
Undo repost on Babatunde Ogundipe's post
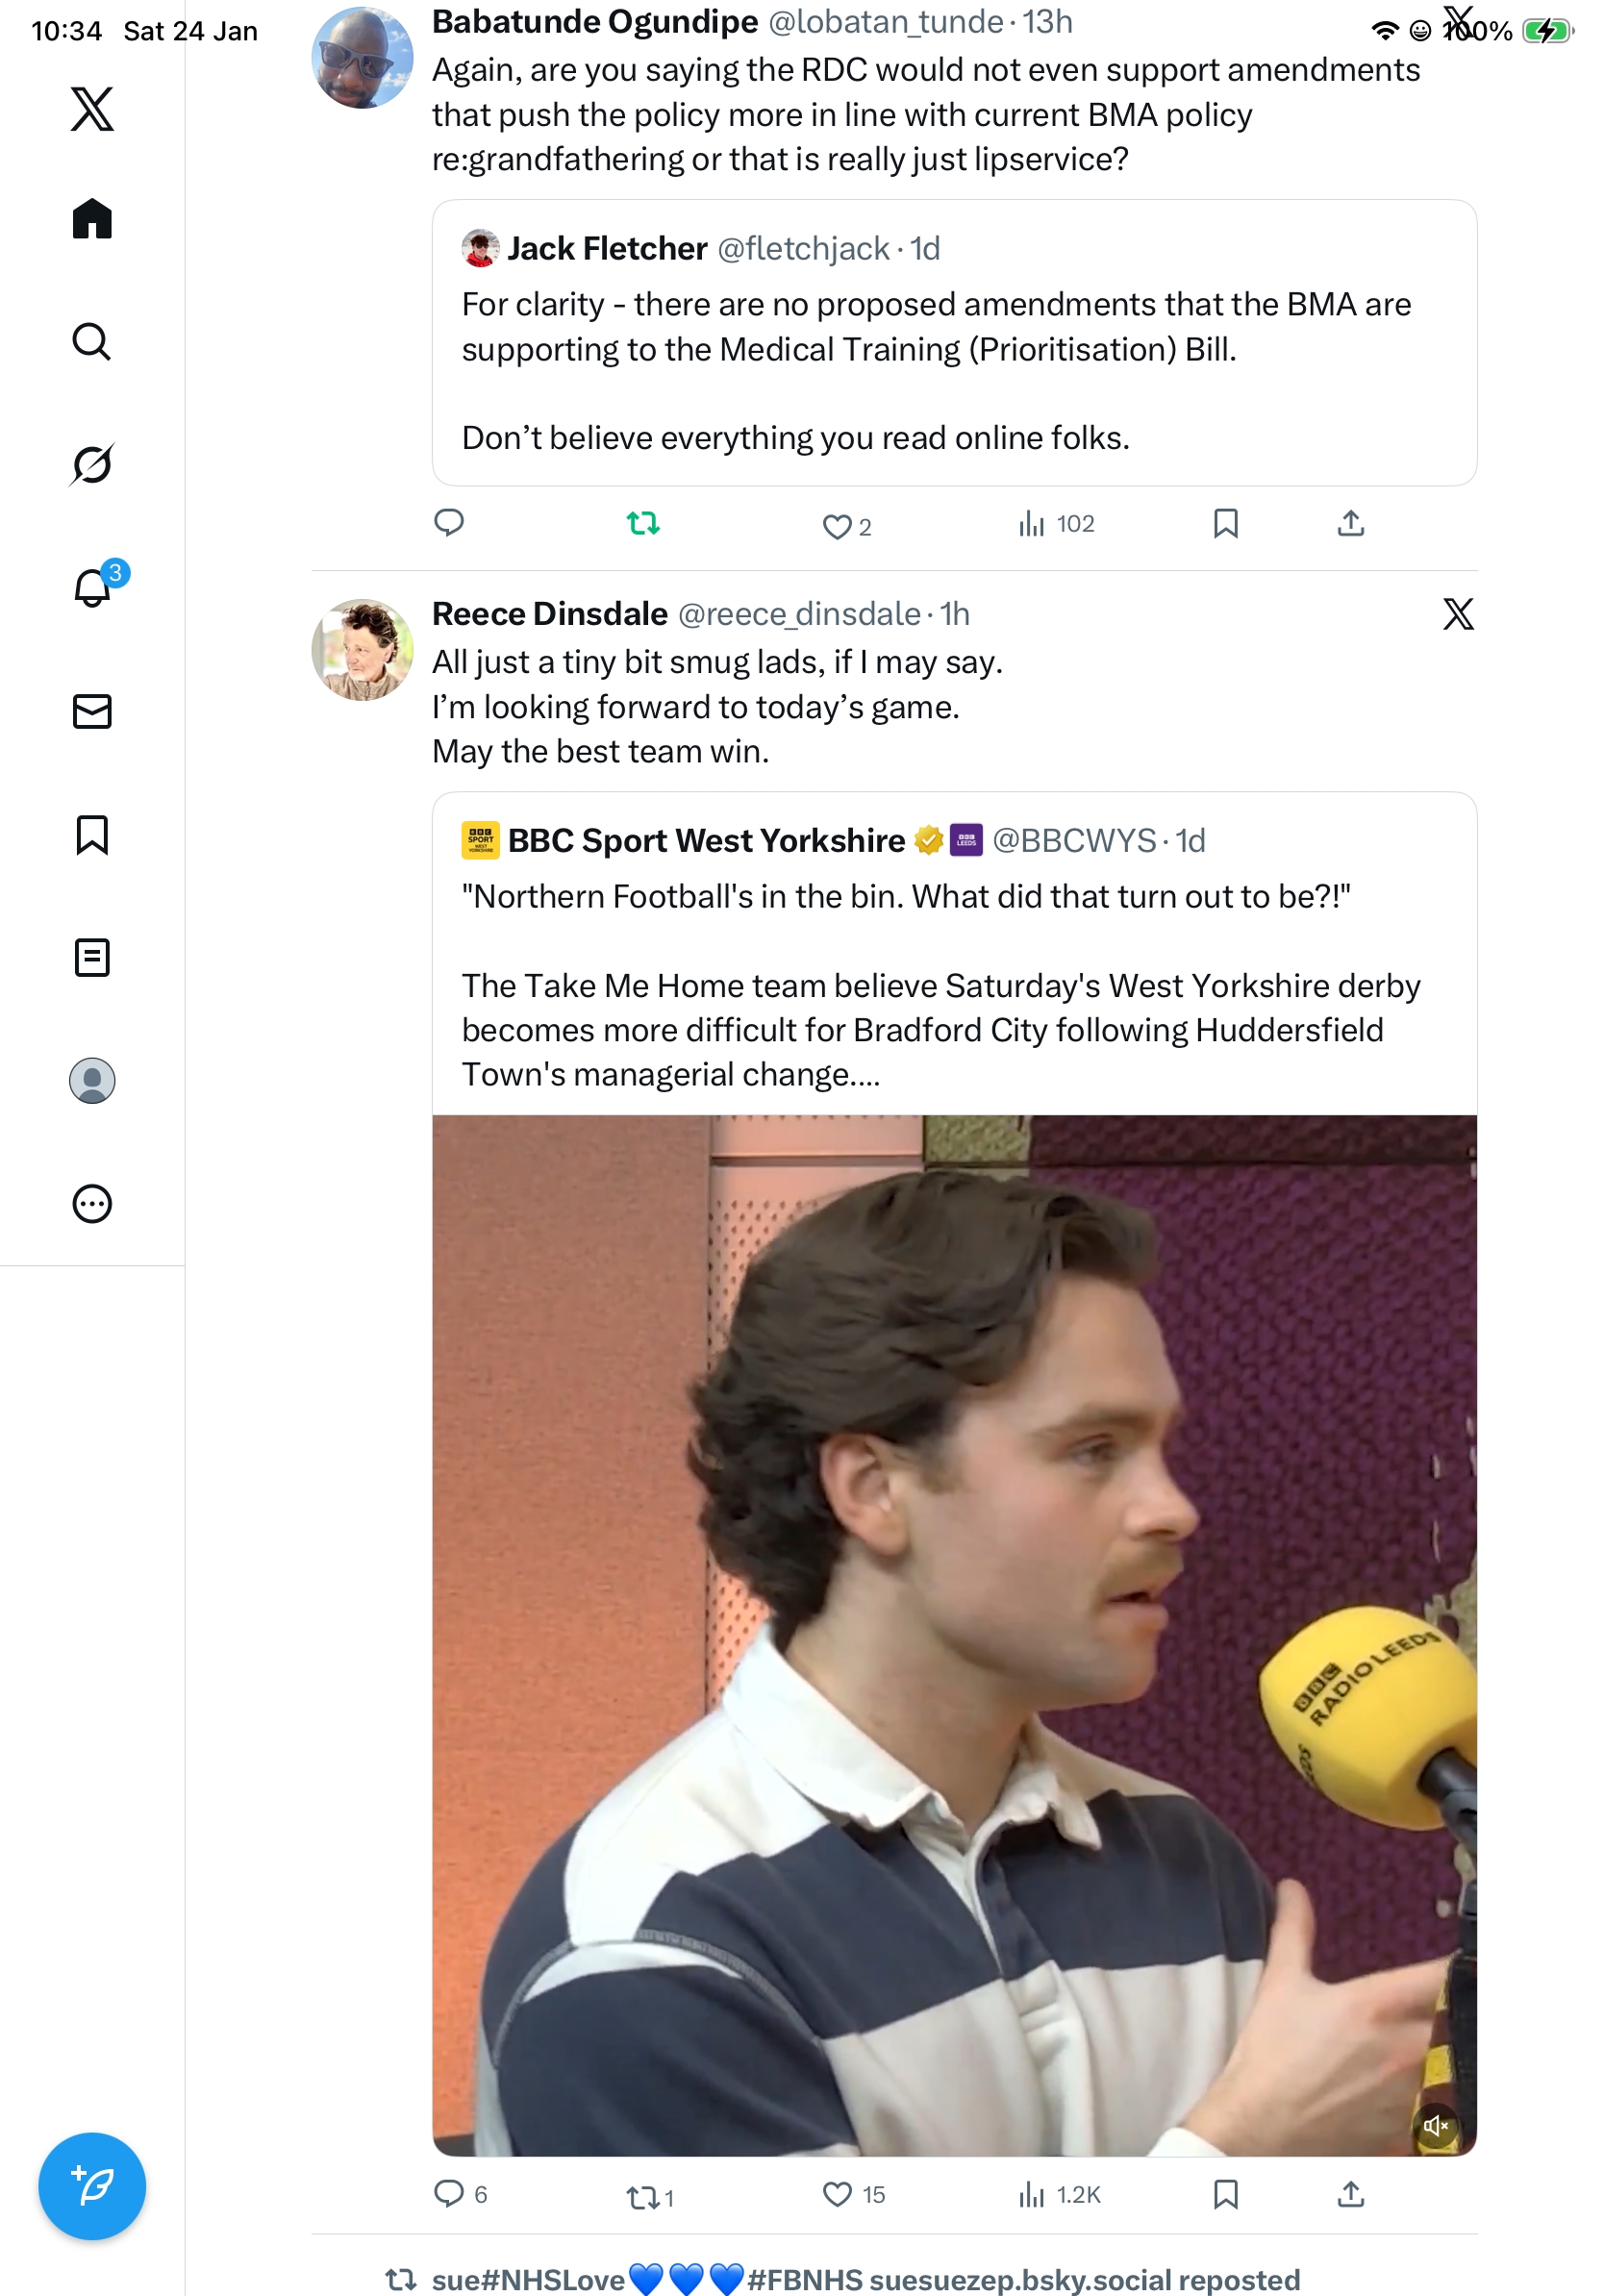tap(643, 523)
